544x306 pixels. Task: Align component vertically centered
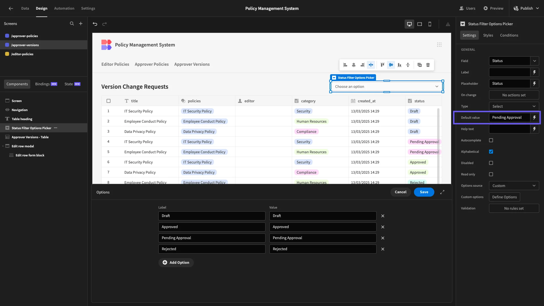pyautogui.click(x=391, y=65)
